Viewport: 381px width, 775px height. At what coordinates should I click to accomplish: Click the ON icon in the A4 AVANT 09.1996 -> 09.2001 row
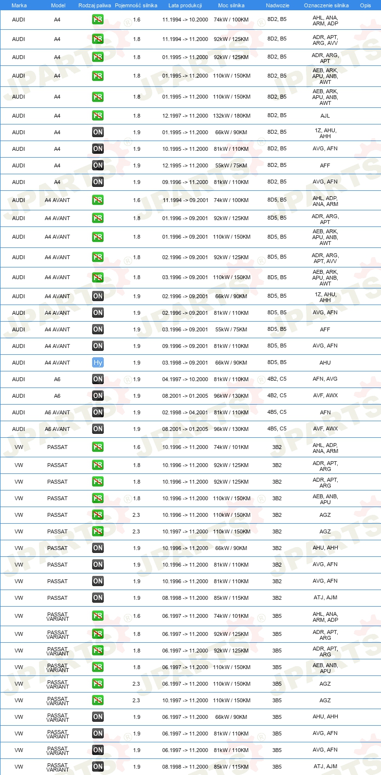pyautogui.click(x=98, y=346)
